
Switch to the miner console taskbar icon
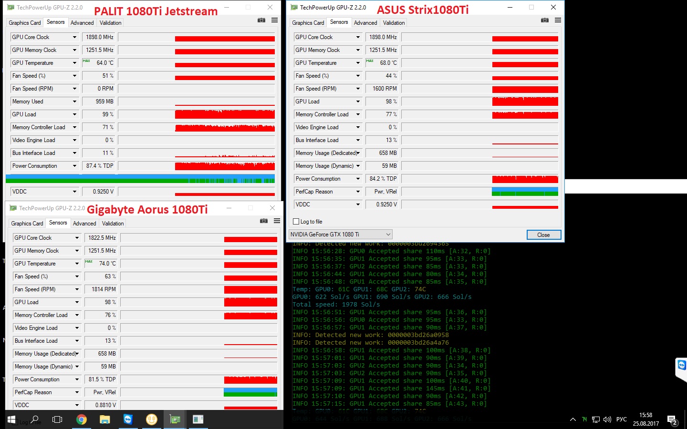(198, 419)
